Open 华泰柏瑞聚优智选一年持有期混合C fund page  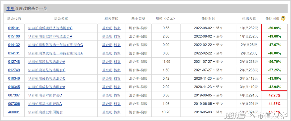[55, 45]
